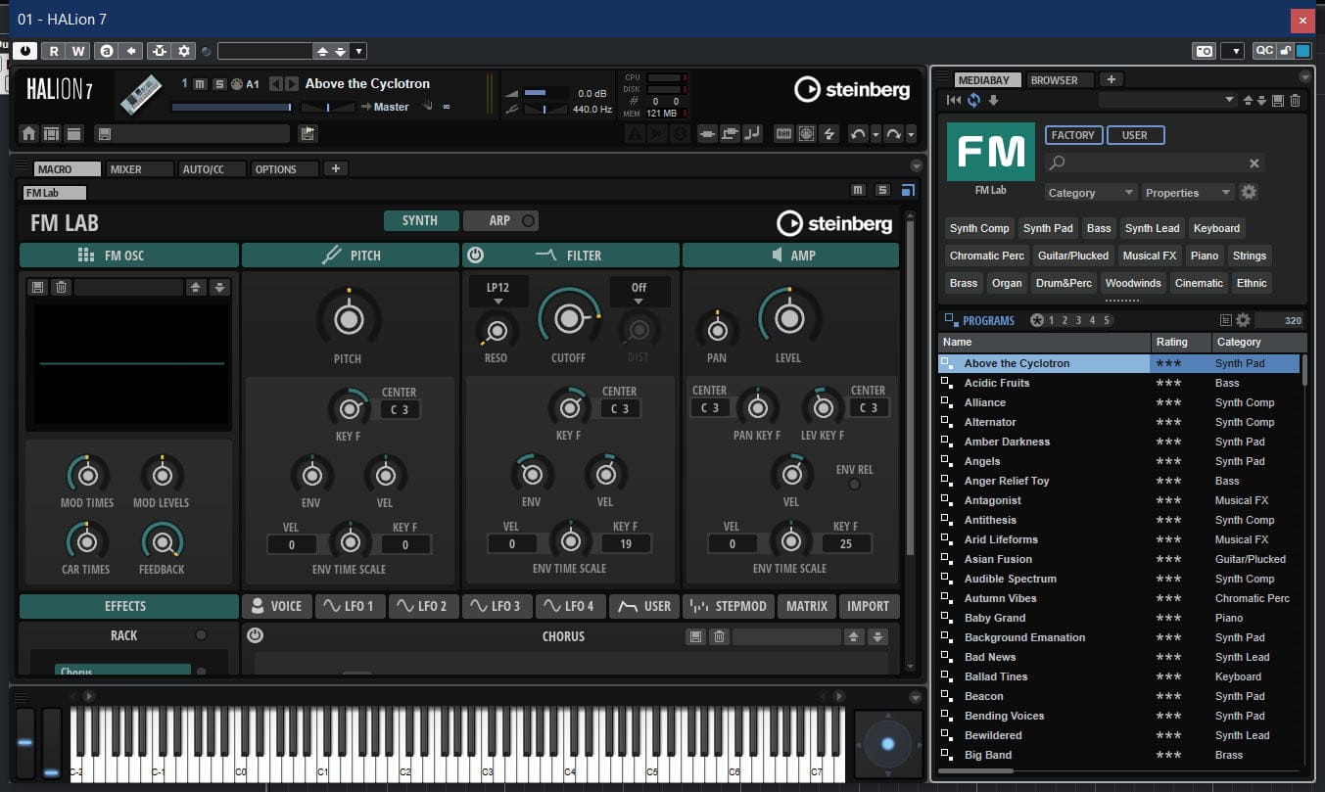Toggle the Filter section power button
Image resolution: width=1325 pixels, height=792 pixels.
click(x=475, y=256)
